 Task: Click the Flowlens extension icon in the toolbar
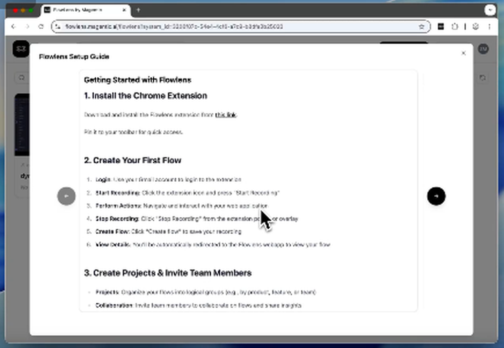pos(440,27)
